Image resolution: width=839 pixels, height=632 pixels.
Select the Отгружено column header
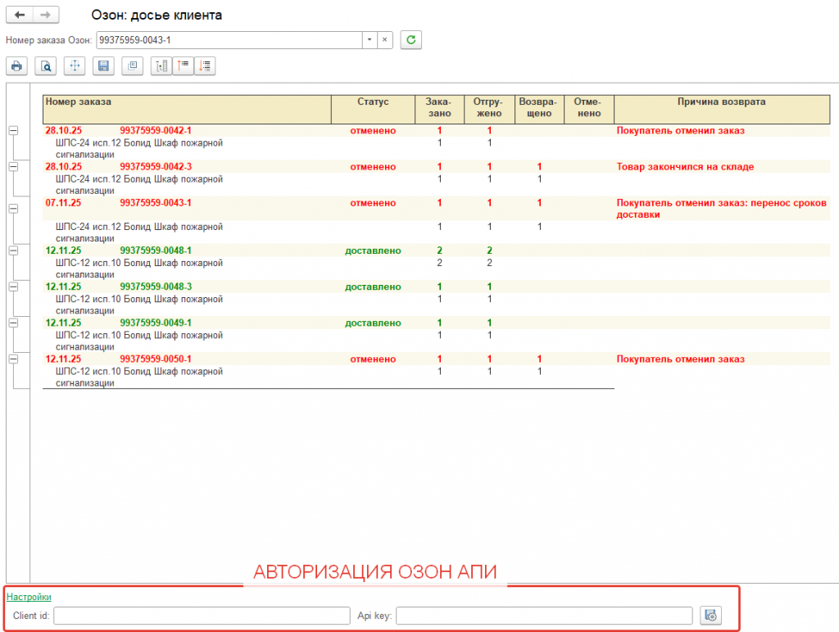[x=489, y=110]
